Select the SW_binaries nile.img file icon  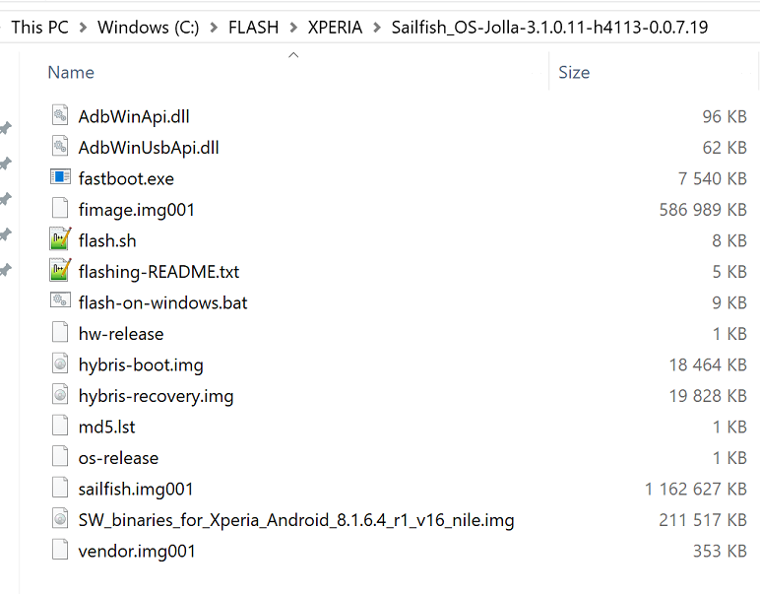click(61, 519)
